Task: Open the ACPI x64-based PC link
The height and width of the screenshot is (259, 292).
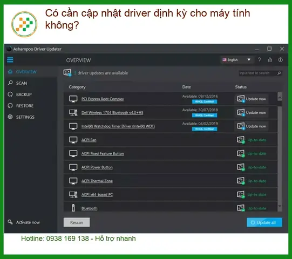Action: tap(97, 195)
